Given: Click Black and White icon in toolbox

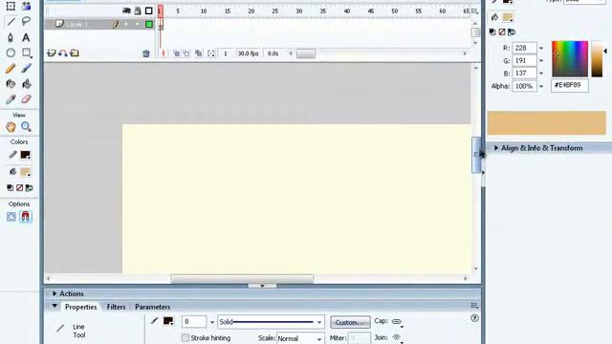Looking at the screenshot, I should 11,188.
